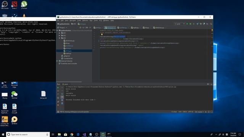Run the program with the green toolbar play icon
244x137 pixels.
pyautogui.click(x=187, y=24)
